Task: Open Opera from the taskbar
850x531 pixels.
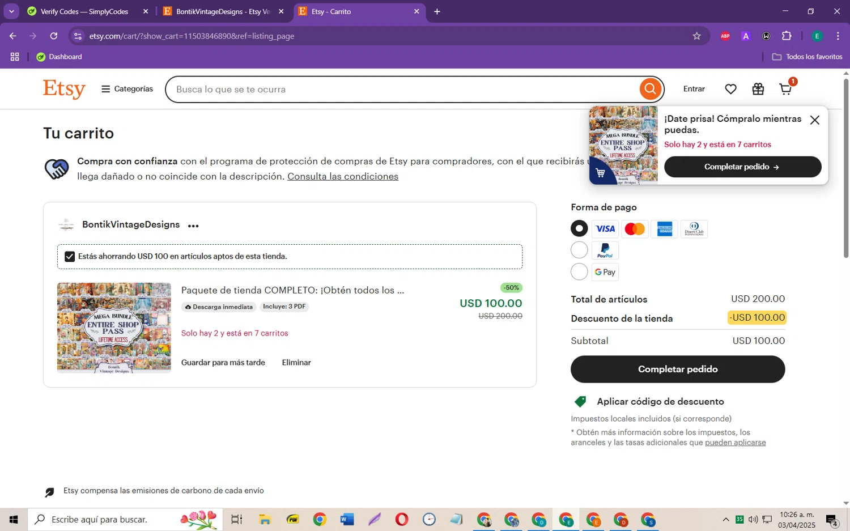Action: point(402,520)
